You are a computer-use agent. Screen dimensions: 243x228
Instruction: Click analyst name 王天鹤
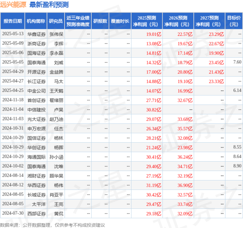tap(56, 91)
